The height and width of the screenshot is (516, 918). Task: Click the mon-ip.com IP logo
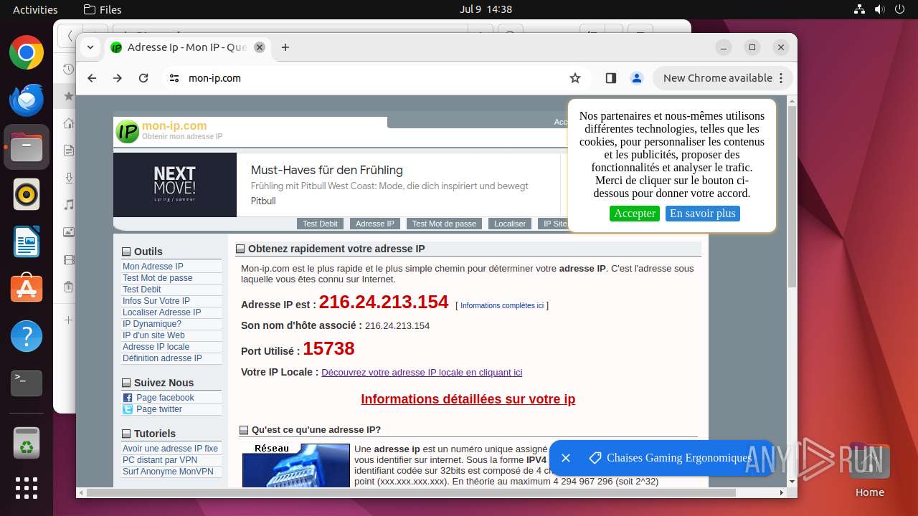(x=128, y=131)
